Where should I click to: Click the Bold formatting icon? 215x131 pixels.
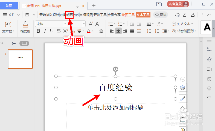click(38, 31)
